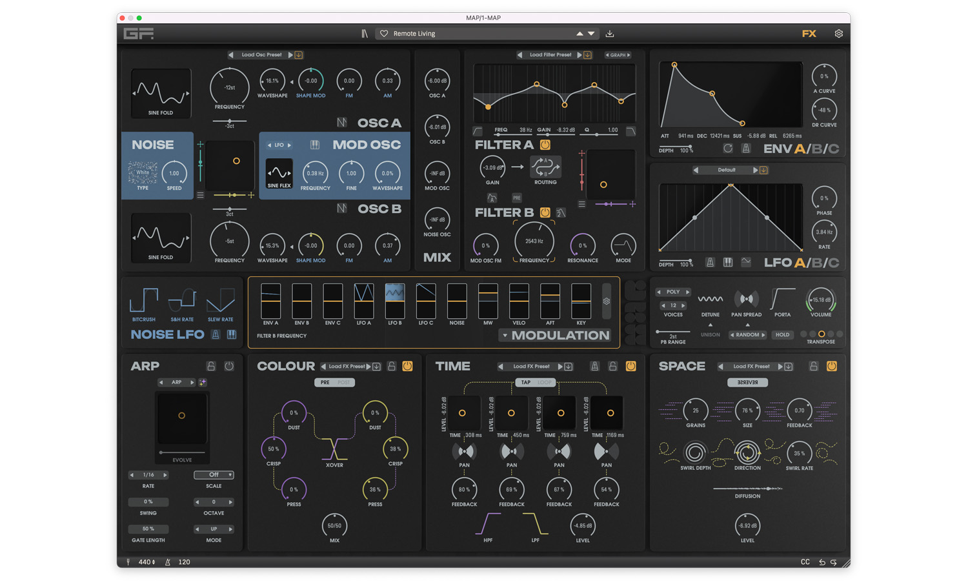Expand the Modulation section disclosure arrow

(505, 336)
